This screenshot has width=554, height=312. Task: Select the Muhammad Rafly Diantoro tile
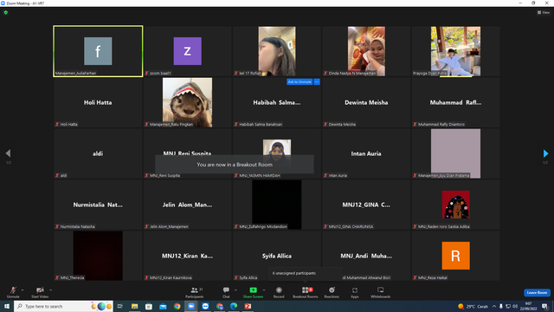point(456,102)
